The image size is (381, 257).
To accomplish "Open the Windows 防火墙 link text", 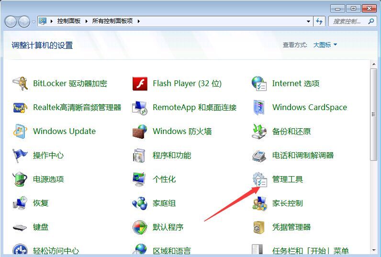I will (x=182, y=132).
